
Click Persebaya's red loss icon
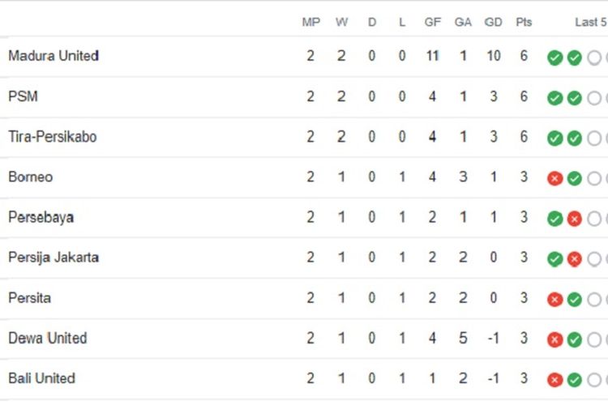pyautogui.click(x=574, y=219)
